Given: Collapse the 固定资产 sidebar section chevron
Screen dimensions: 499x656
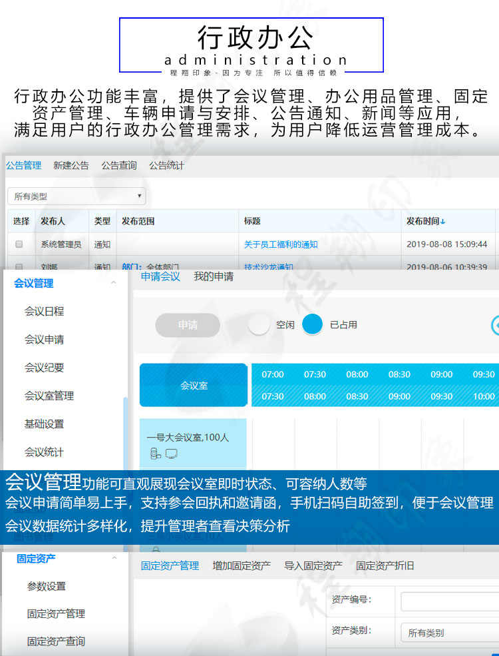Looking at the screenshot, I should point(114,558).
